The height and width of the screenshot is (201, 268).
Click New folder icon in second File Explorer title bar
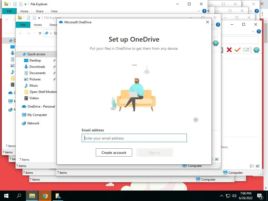pyautogui.click(x=34, y=18)
